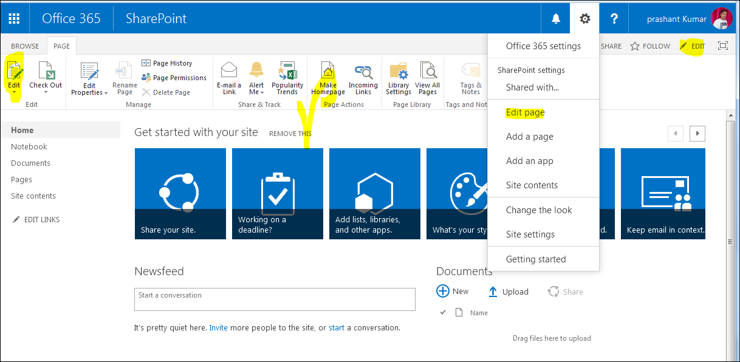Click the New document plus icon
The image size is (740, 362).
pos(443,292)
